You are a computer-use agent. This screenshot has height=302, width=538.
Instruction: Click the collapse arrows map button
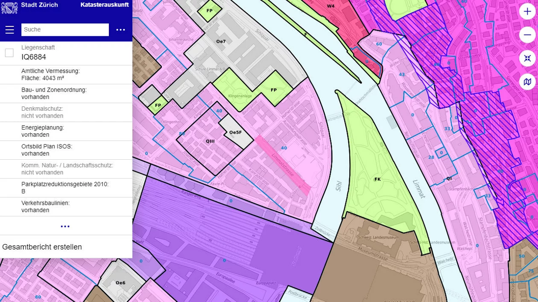coord(527,58)
